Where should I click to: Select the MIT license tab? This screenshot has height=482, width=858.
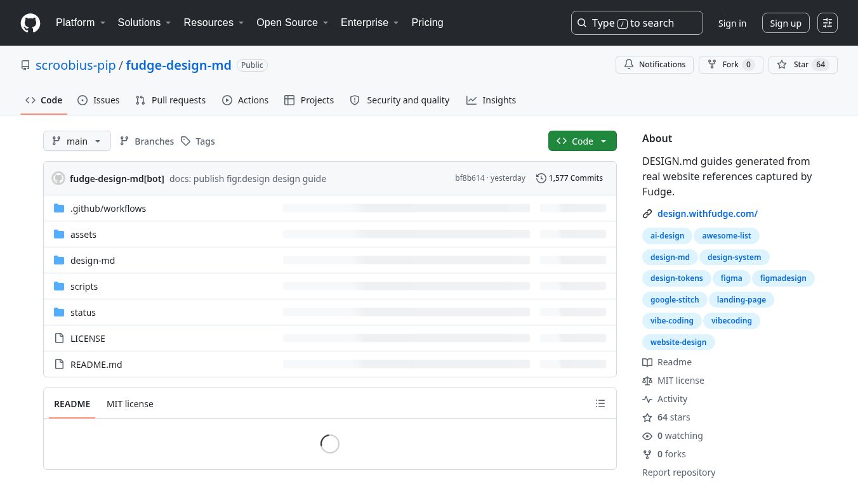click(x=130, y=403)
